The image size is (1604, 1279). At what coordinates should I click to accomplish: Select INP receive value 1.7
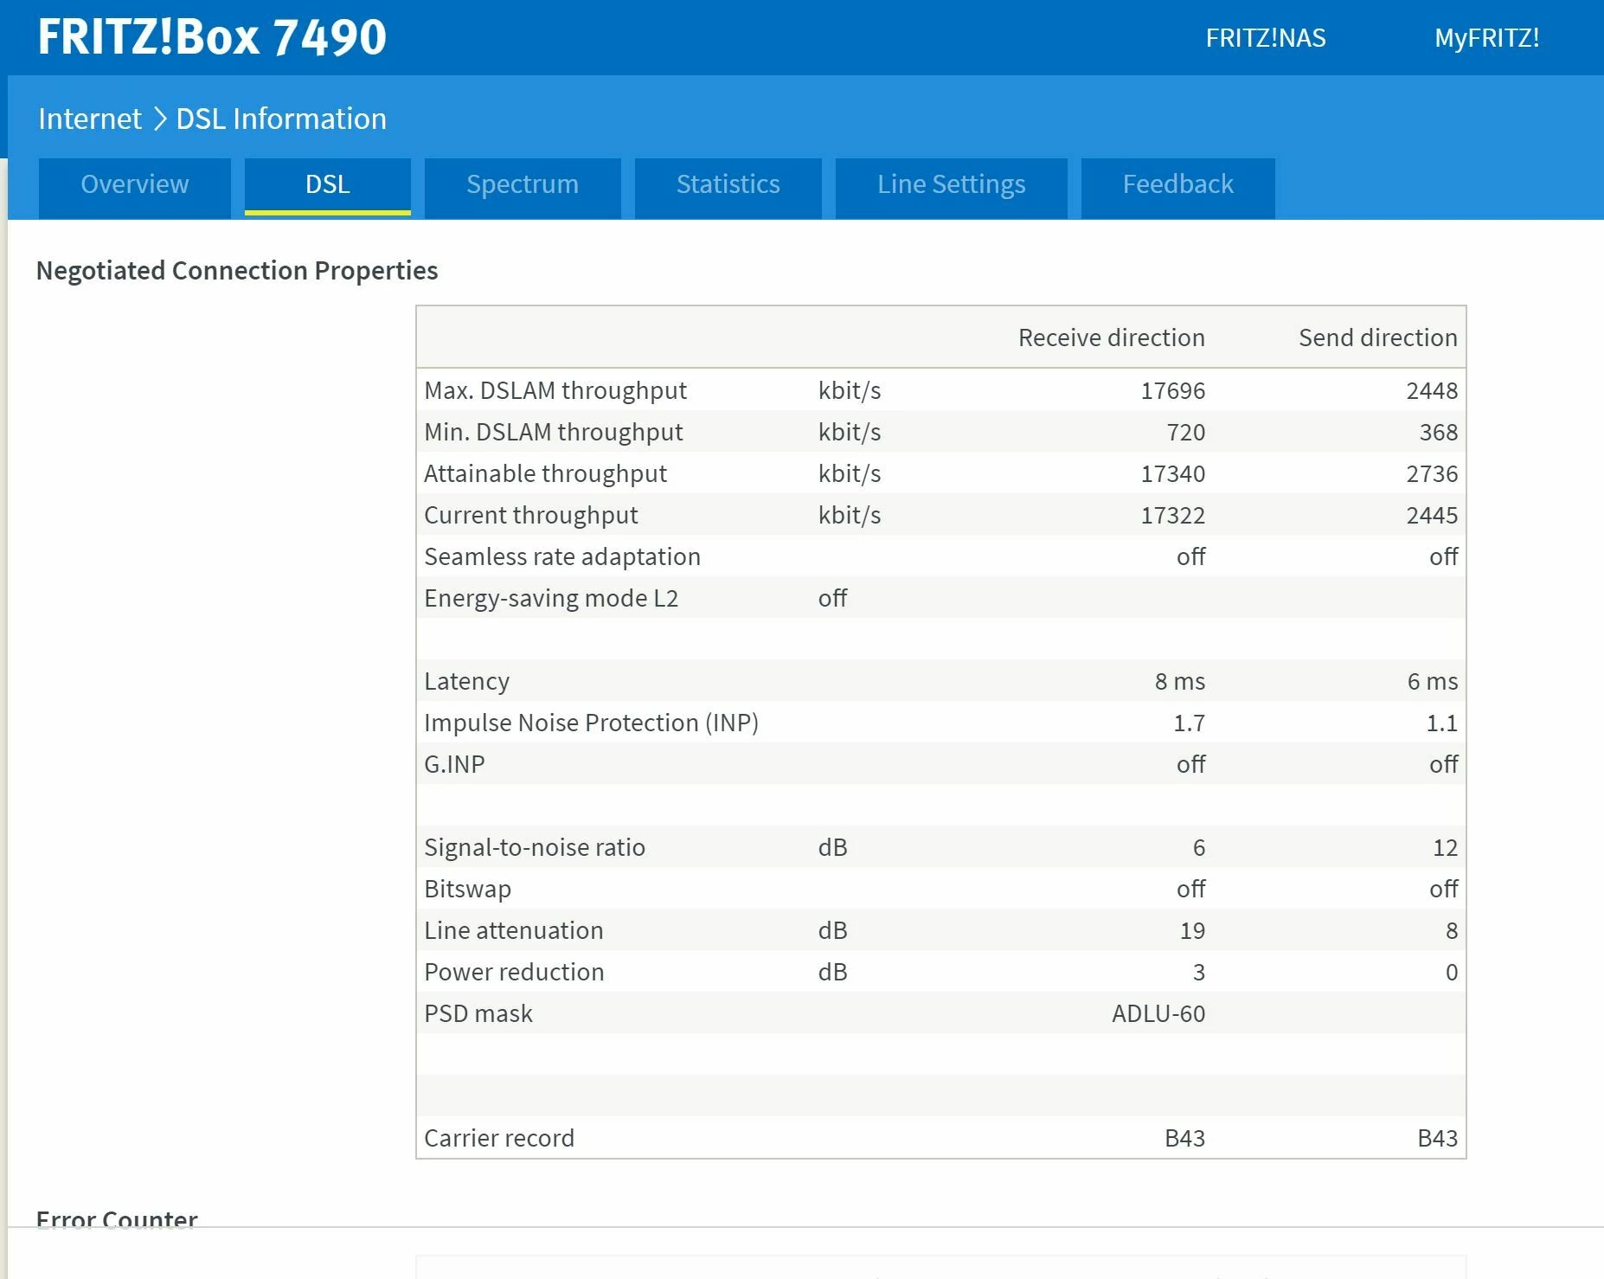point(1190,723)
